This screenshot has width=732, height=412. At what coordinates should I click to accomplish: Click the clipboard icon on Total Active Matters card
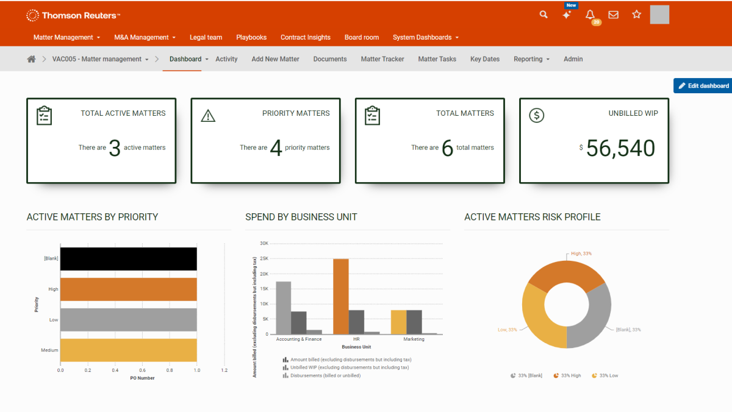click(43, 115)
